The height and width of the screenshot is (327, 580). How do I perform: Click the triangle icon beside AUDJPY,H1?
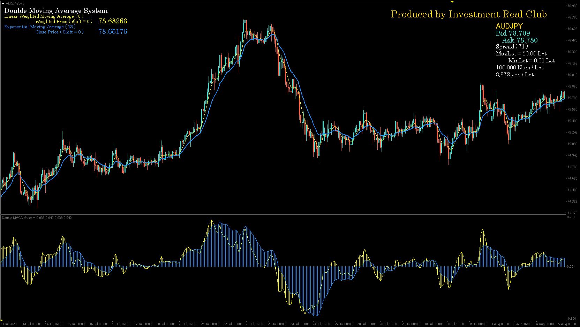(x=3, y=3)
